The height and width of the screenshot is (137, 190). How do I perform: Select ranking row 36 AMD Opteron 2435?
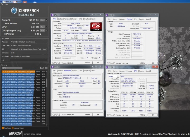pyautogui.click(x=23, y=124)
